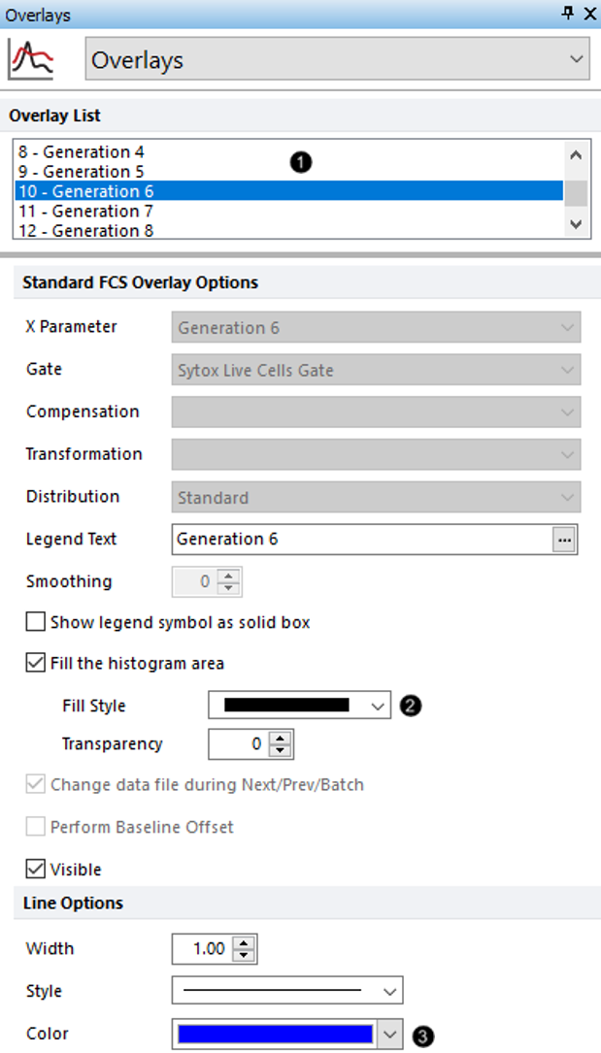Image resolution: width=601 pixels, height=1053 pixels.
Task: Click overlay list scroll down arrow
Action: pos(576,224)
